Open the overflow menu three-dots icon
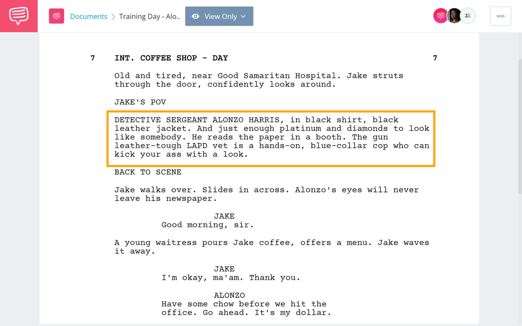The image size is (522, 326). (501, 16)
